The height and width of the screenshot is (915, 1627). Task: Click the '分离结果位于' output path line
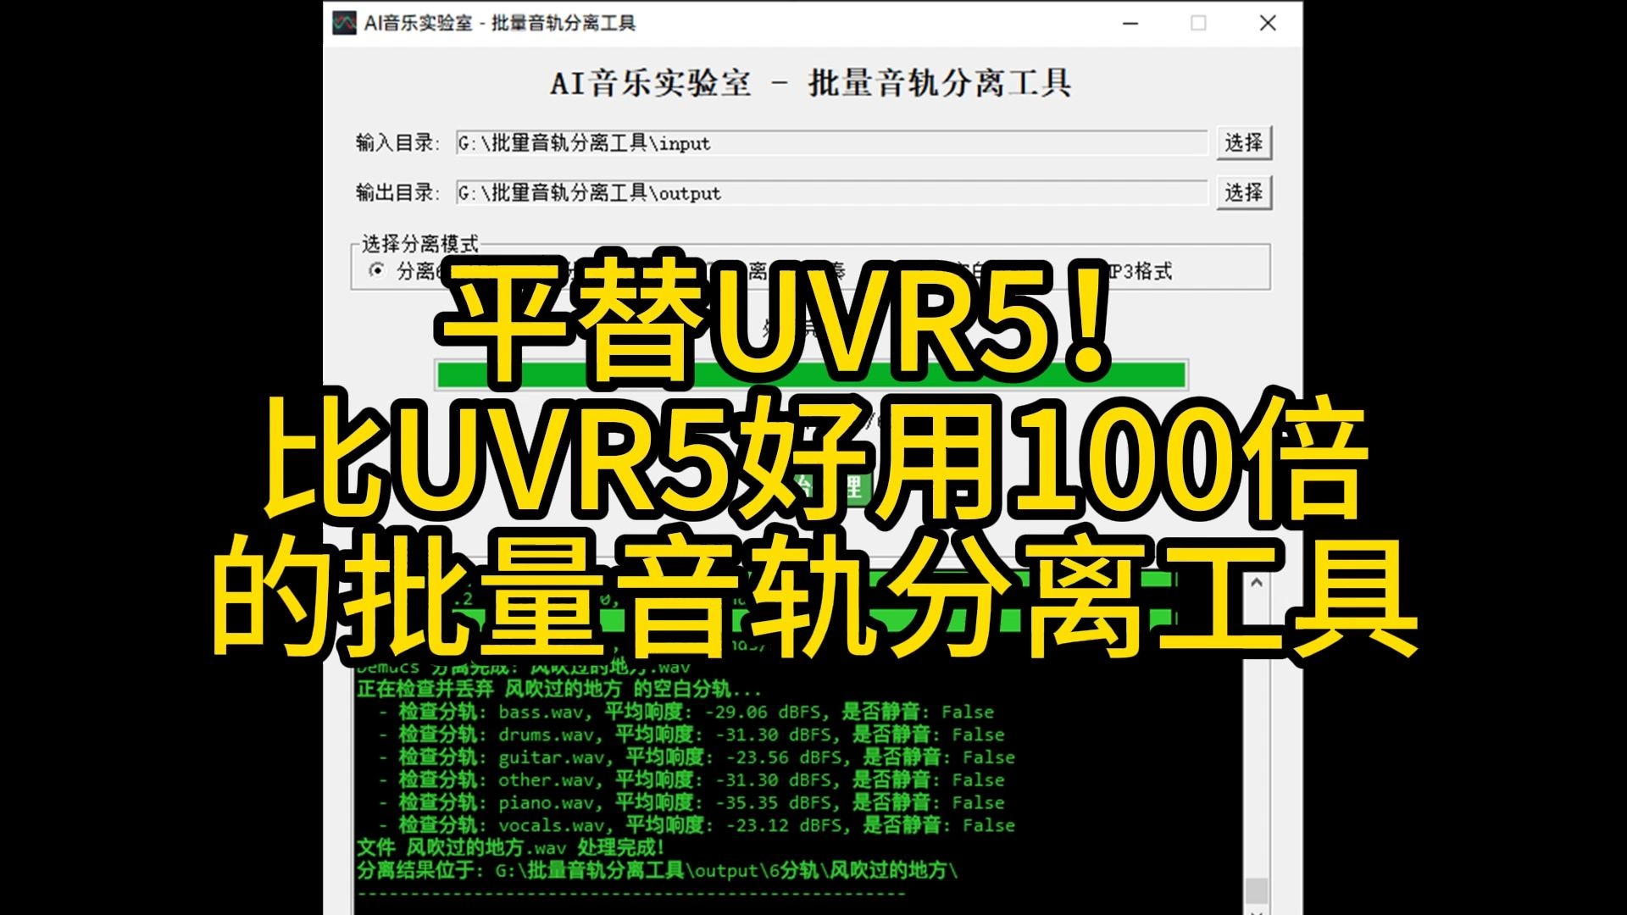[x=658, y=870]
